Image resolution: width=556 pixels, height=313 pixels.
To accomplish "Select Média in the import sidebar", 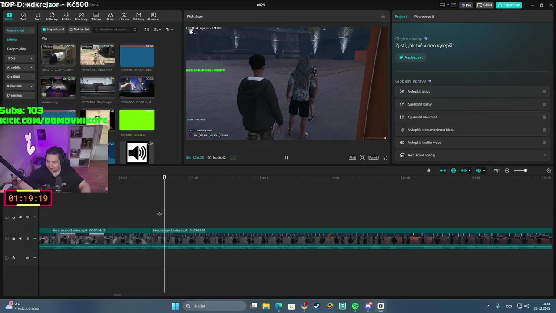I will click(x=12, y=40).
